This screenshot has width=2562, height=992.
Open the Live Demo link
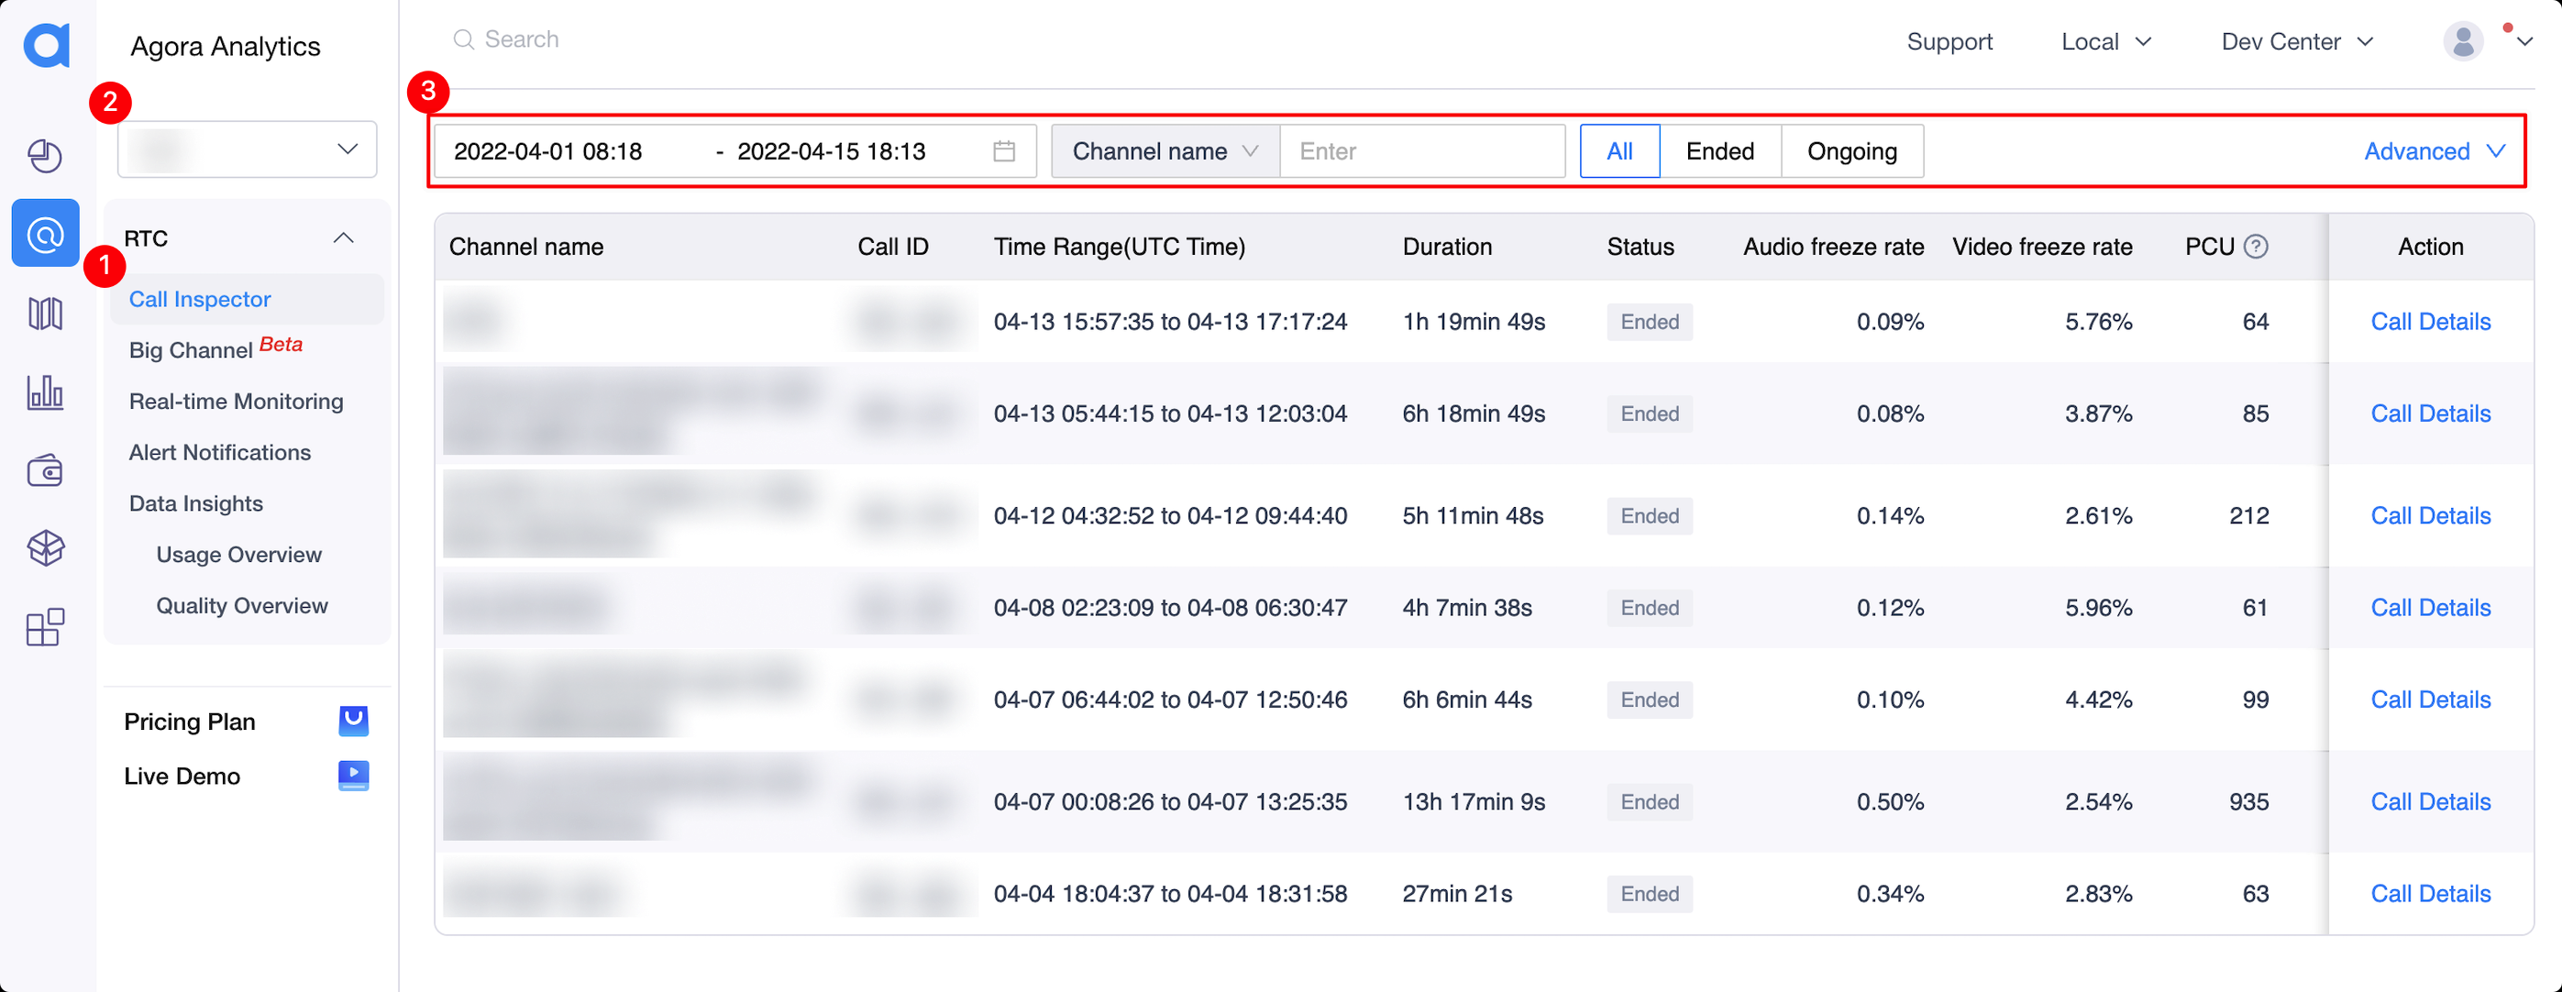(x=182, y=777)
